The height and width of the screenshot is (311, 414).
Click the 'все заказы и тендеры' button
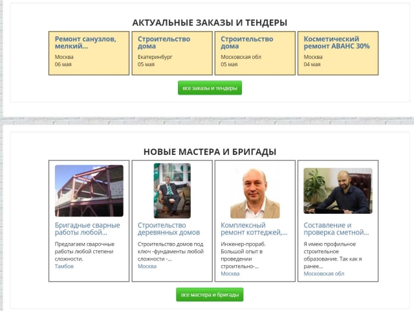pyautogui.click(x=210, y=88)
